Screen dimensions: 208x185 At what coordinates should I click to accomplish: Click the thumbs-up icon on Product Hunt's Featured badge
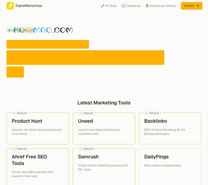pyautogui.click(x=14, y=113)
